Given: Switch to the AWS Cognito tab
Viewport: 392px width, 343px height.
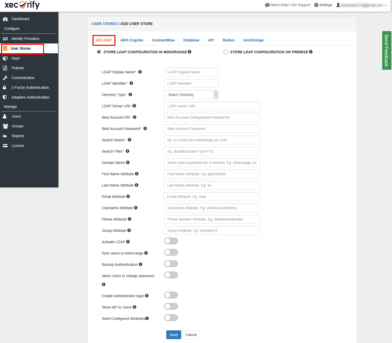Looking at the screenshot, I should tap(132, 40).
